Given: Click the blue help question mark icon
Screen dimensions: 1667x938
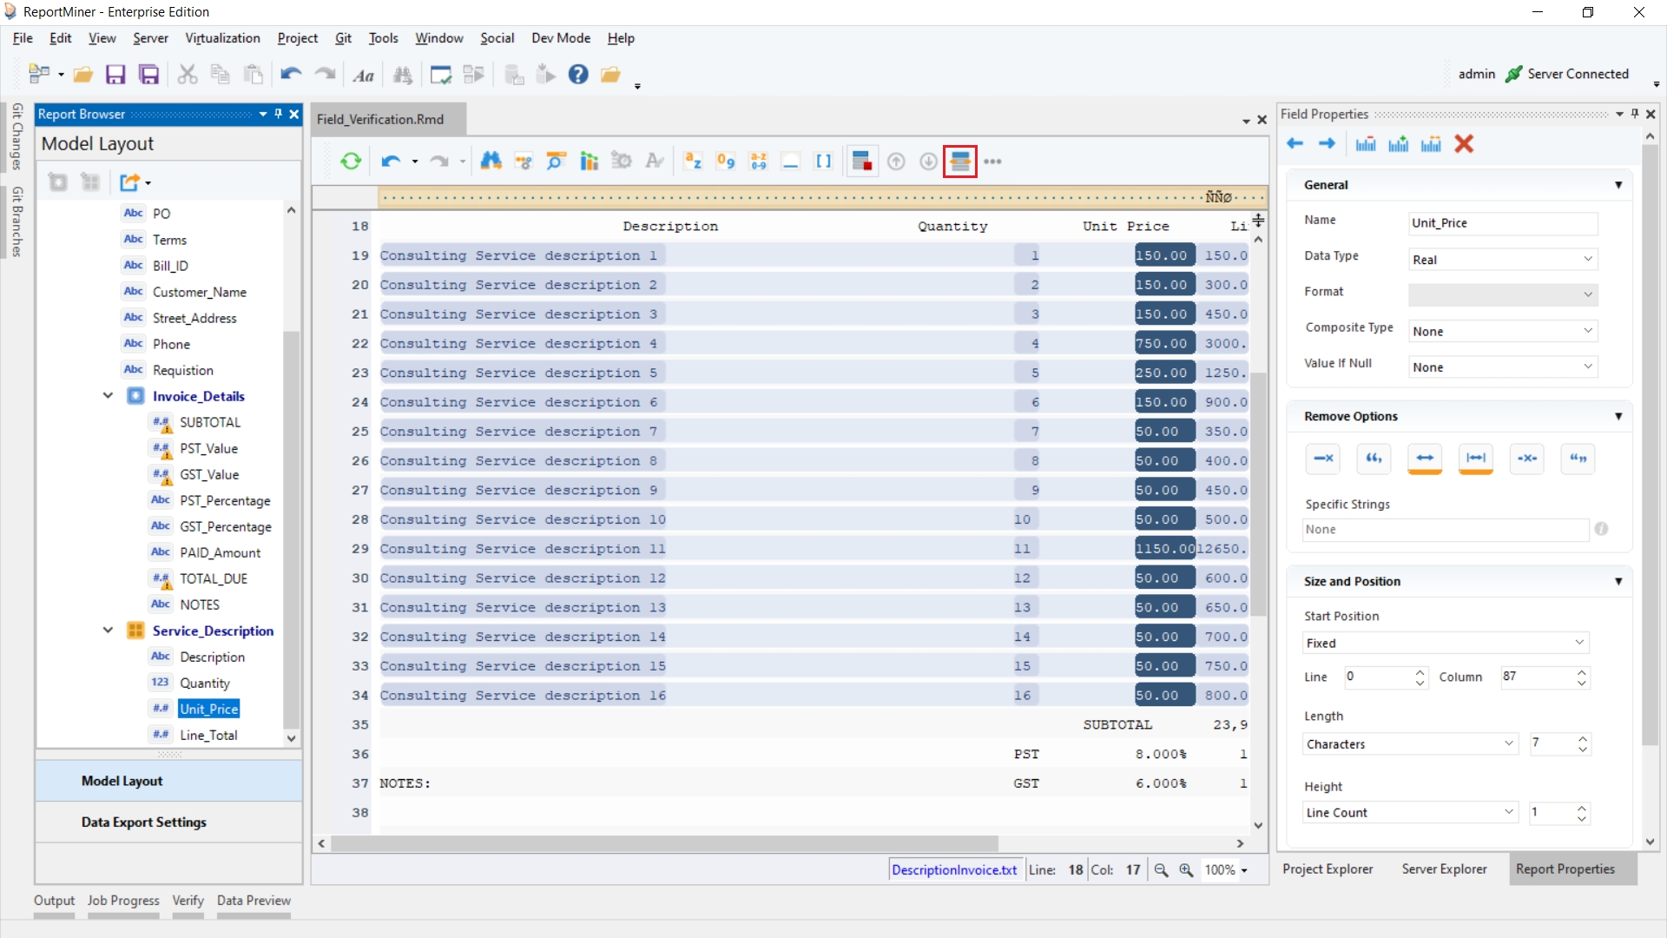Looking at the screenshot, I should click(x=578, y=75).
